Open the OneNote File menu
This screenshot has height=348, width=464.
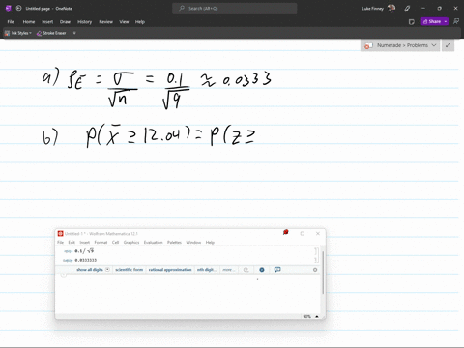[11, 22]
